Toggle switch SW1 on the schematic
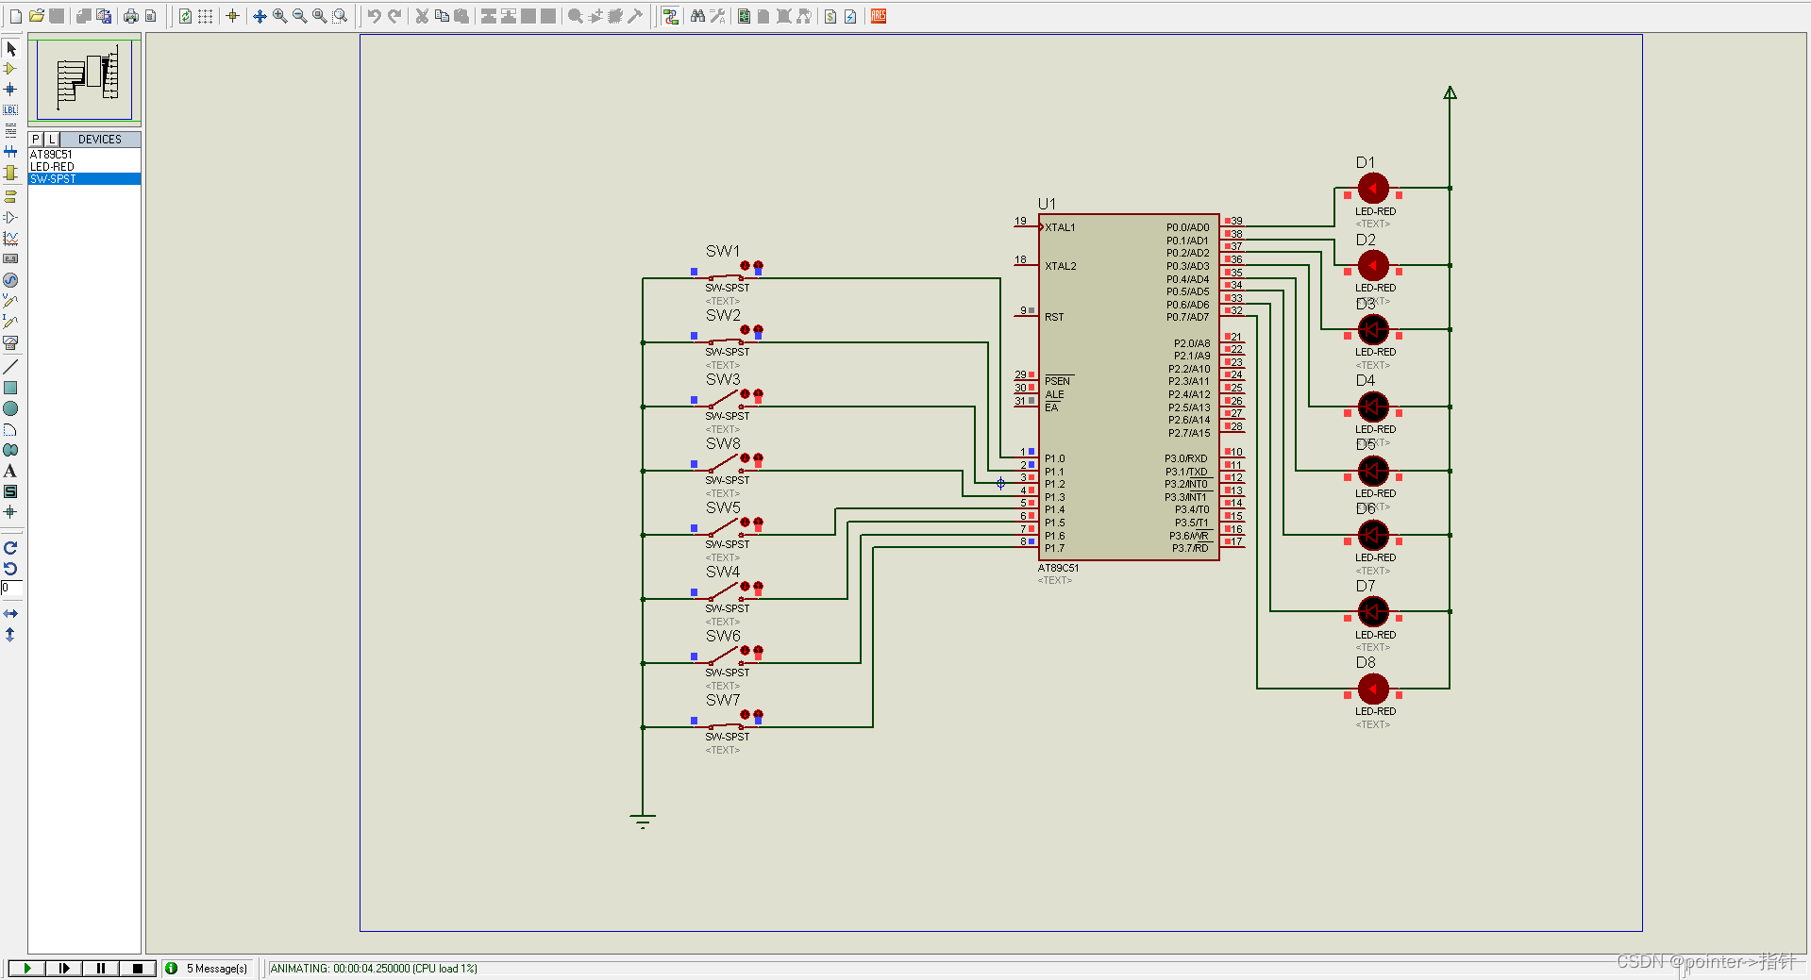1811x980 pixels. point(726,276)
